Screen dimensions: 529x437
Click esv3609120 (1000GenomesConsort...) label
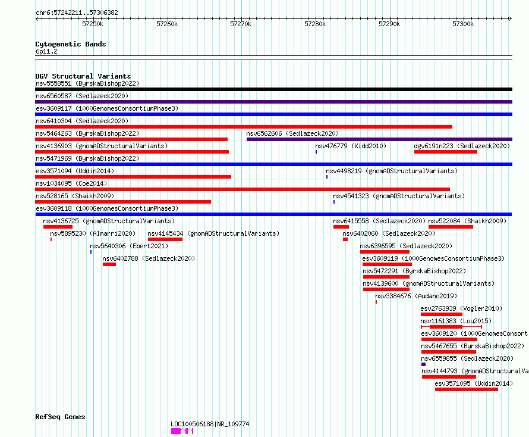475,333
